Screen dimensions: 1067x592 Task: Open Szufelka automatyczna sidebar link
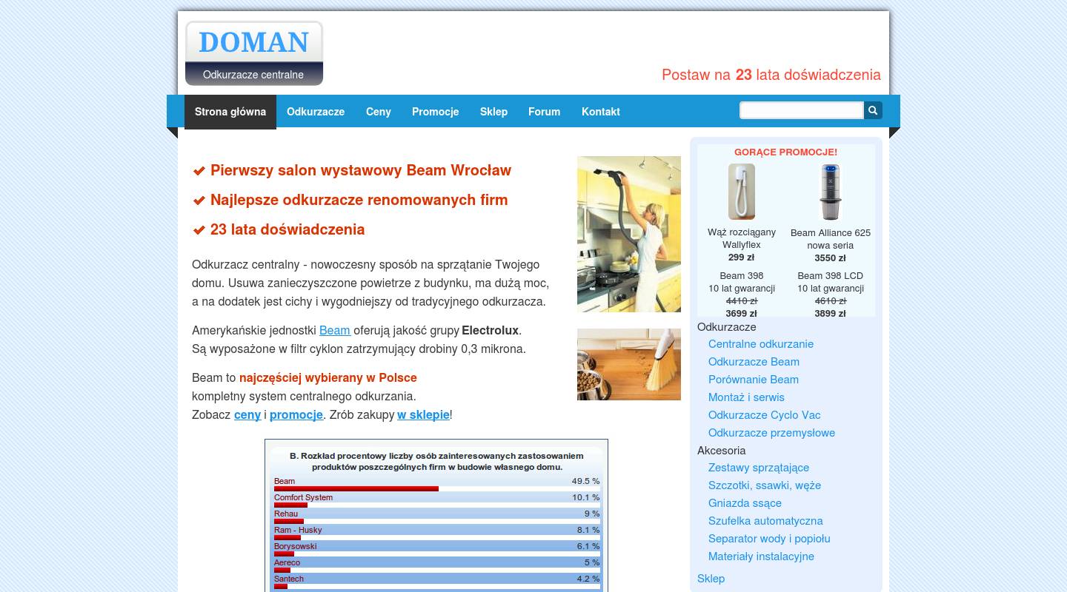(x=765, y=521)
